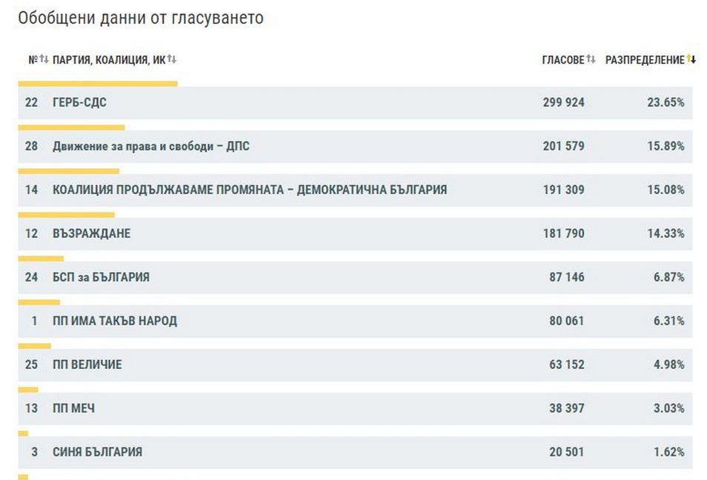
Task: Click the 299 924 vote count
Action: (x=563, y=103)
